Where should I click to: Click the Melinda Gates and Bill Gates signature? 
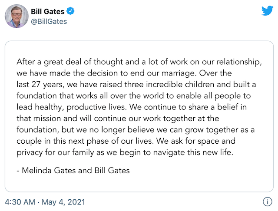[73, 171]
